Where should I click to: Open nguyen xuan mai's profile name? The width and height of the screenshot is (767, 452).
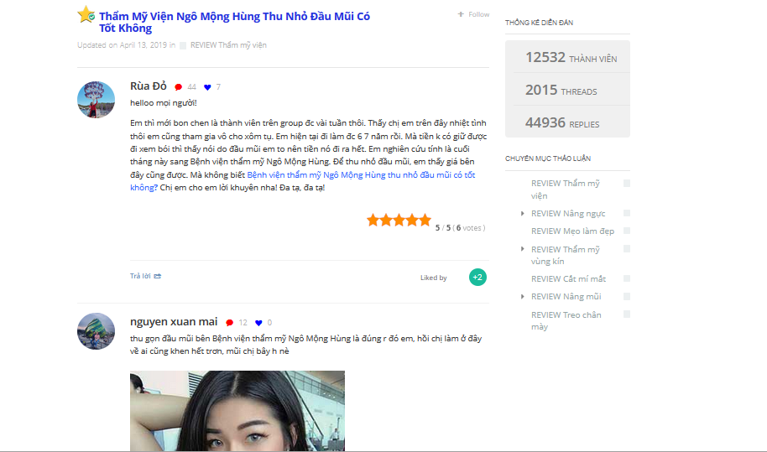pos(174,321)
